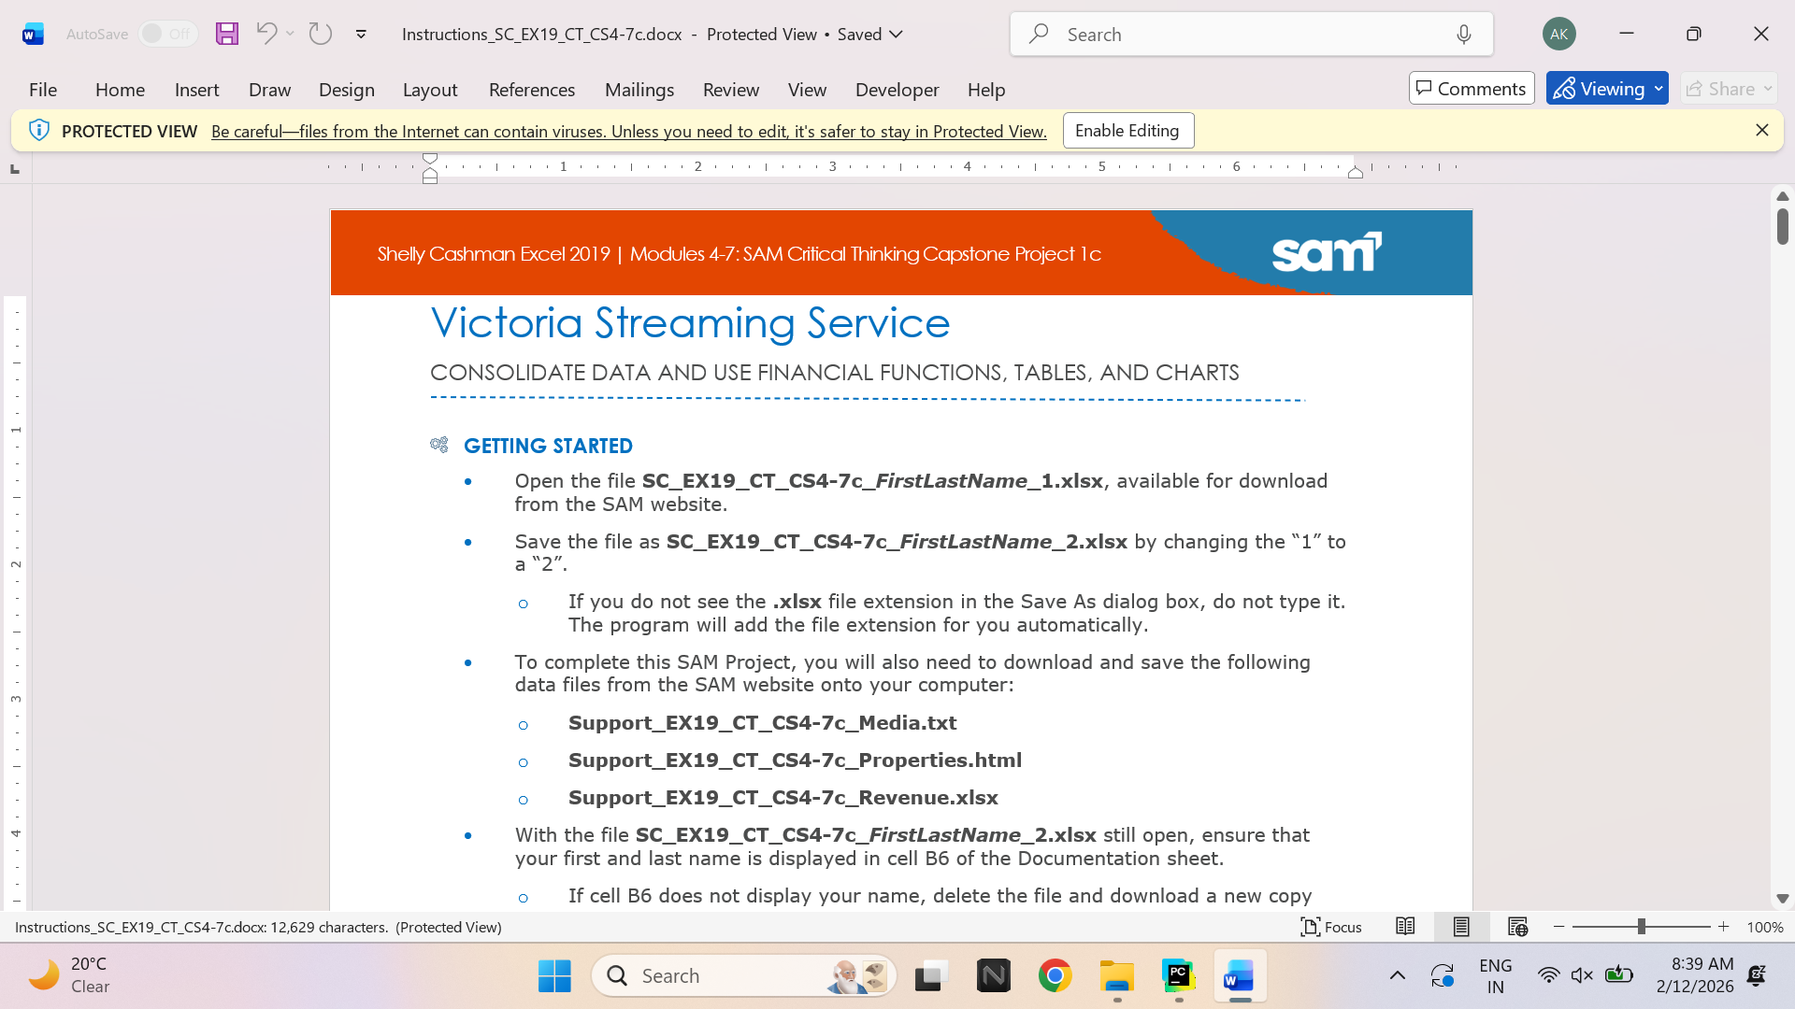Screen dimensions: 1795x1009
Task: Close the Protected View message bar
Action: tap(1761, 130)
